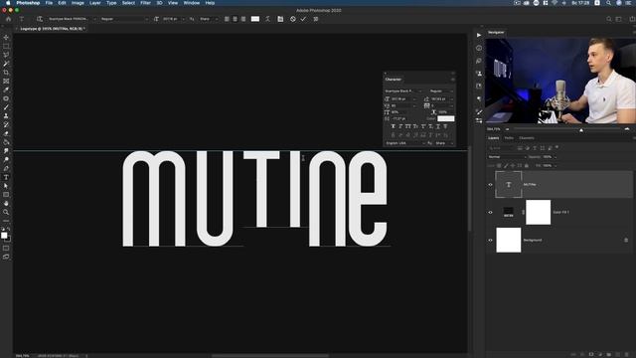Switch to the Paths tab

pos(509,138)
